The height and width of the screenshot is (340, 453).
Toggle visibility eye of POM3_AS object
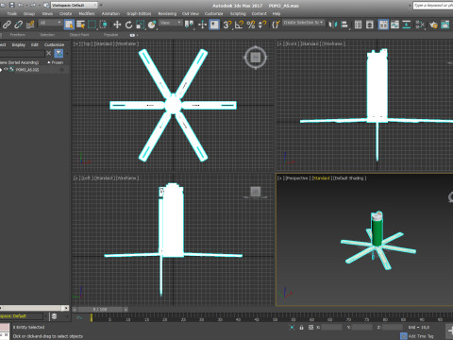pos(6,69)
